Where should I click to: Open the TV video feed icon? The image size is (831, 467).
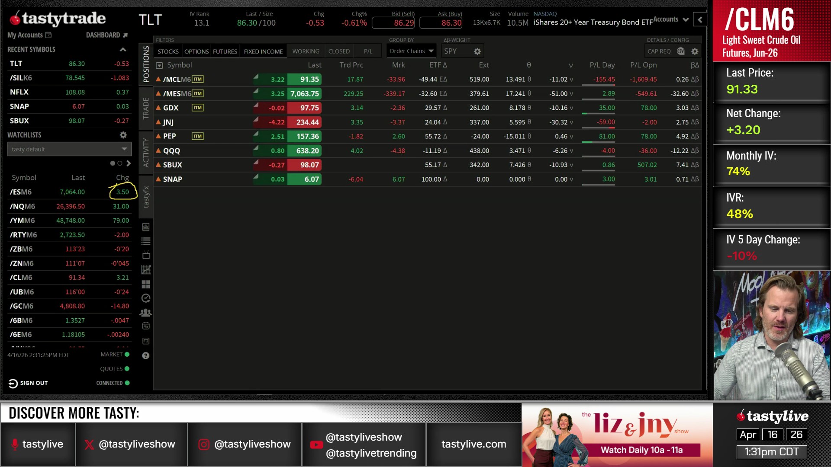(146, 255)
